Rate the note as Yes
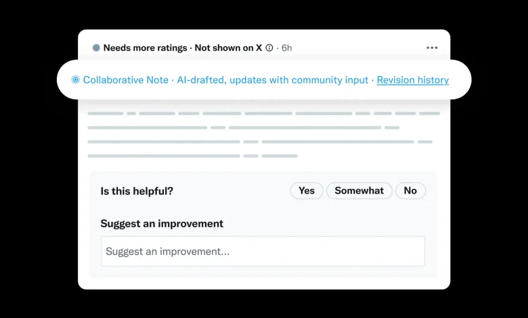 click(307, 191)
